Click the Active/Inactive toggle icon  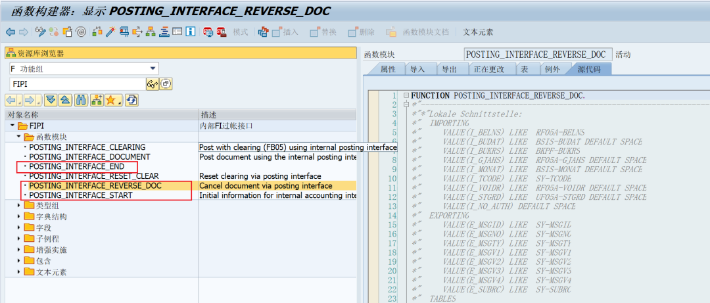tap(55, 32)
